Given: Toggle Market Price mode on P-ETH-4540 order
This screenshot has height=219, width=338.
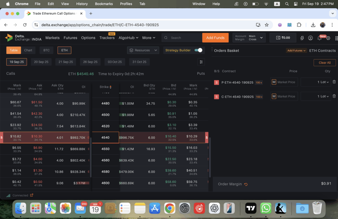Looking at the screenshot, I should pyautogui.click(x=273, y=82).
